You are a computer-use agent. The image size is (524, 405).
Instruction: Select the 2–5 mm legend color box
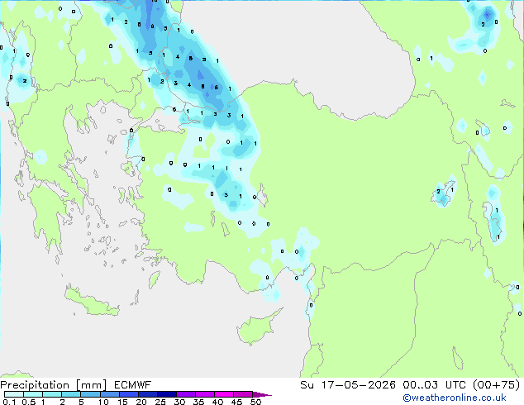pyautogui.click(x=71, y=394)
